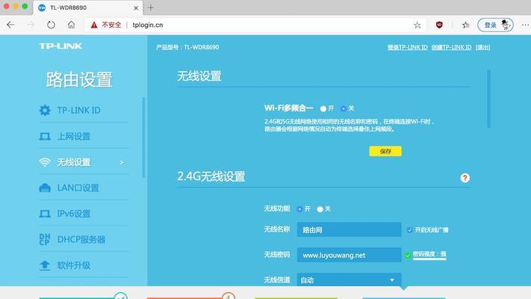This screenshot has width=531, height=299.
Task: Open a new browser tab
Action: (x=151, y=7)
